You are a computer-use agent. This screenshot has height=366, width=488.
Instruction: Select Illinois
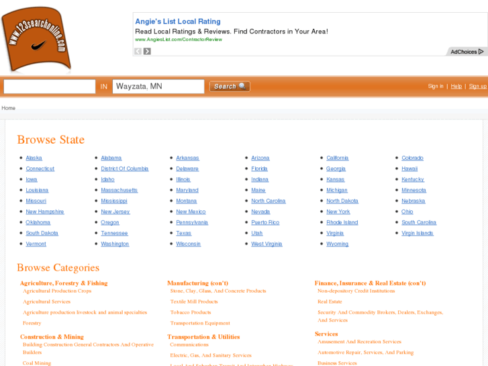(x=183, y=179)
